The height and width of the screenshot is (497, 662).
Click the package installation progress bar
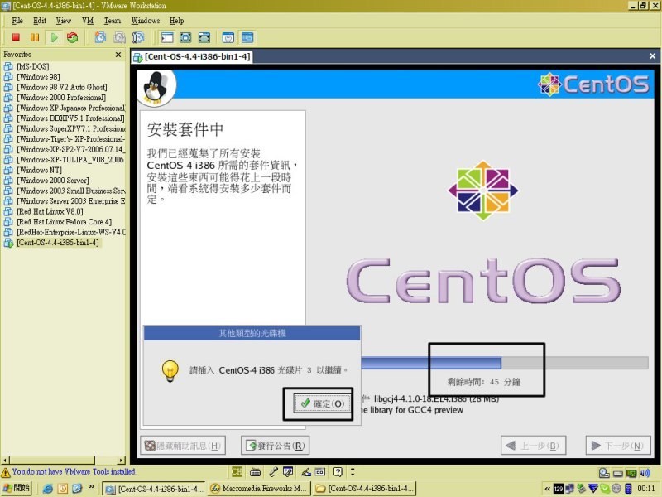(x=505, y=363)
